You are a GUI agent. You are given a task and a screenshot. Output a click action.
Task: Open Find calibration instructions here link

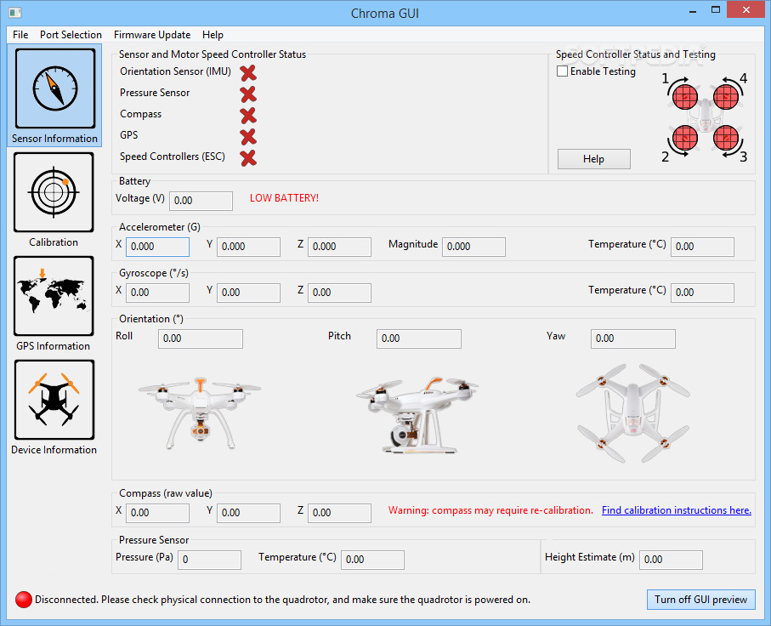click(676, 510)
